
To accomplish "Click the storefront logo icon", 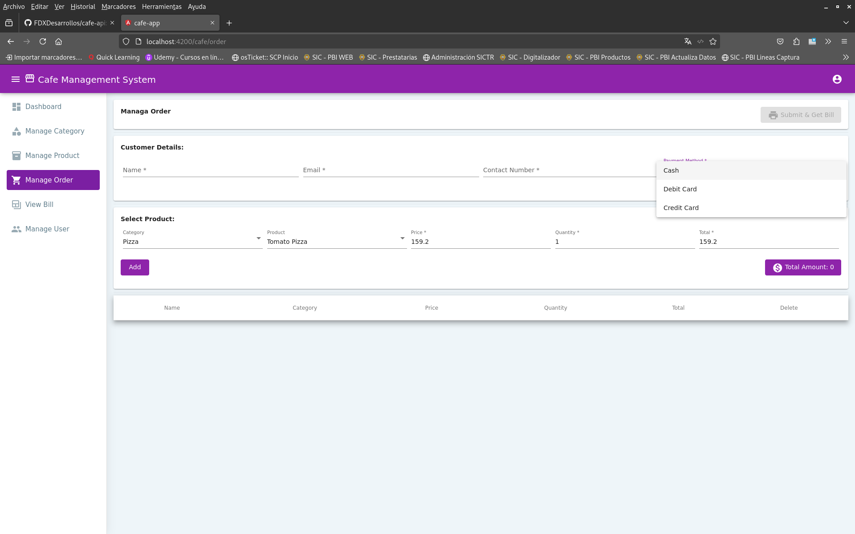I will (x=30, y=79).
